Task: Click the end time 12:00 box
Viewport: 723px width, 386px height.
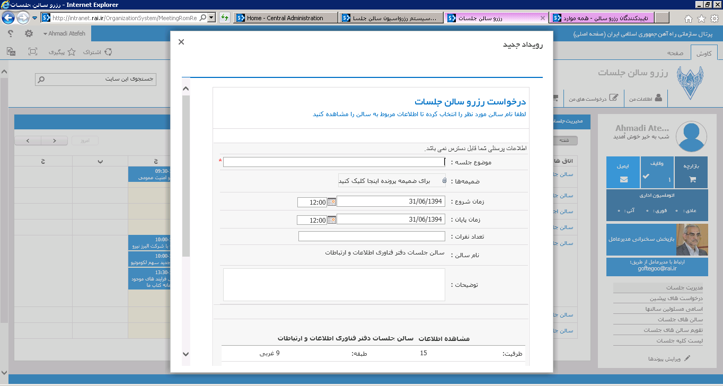Action: click(x=313, y=220)
